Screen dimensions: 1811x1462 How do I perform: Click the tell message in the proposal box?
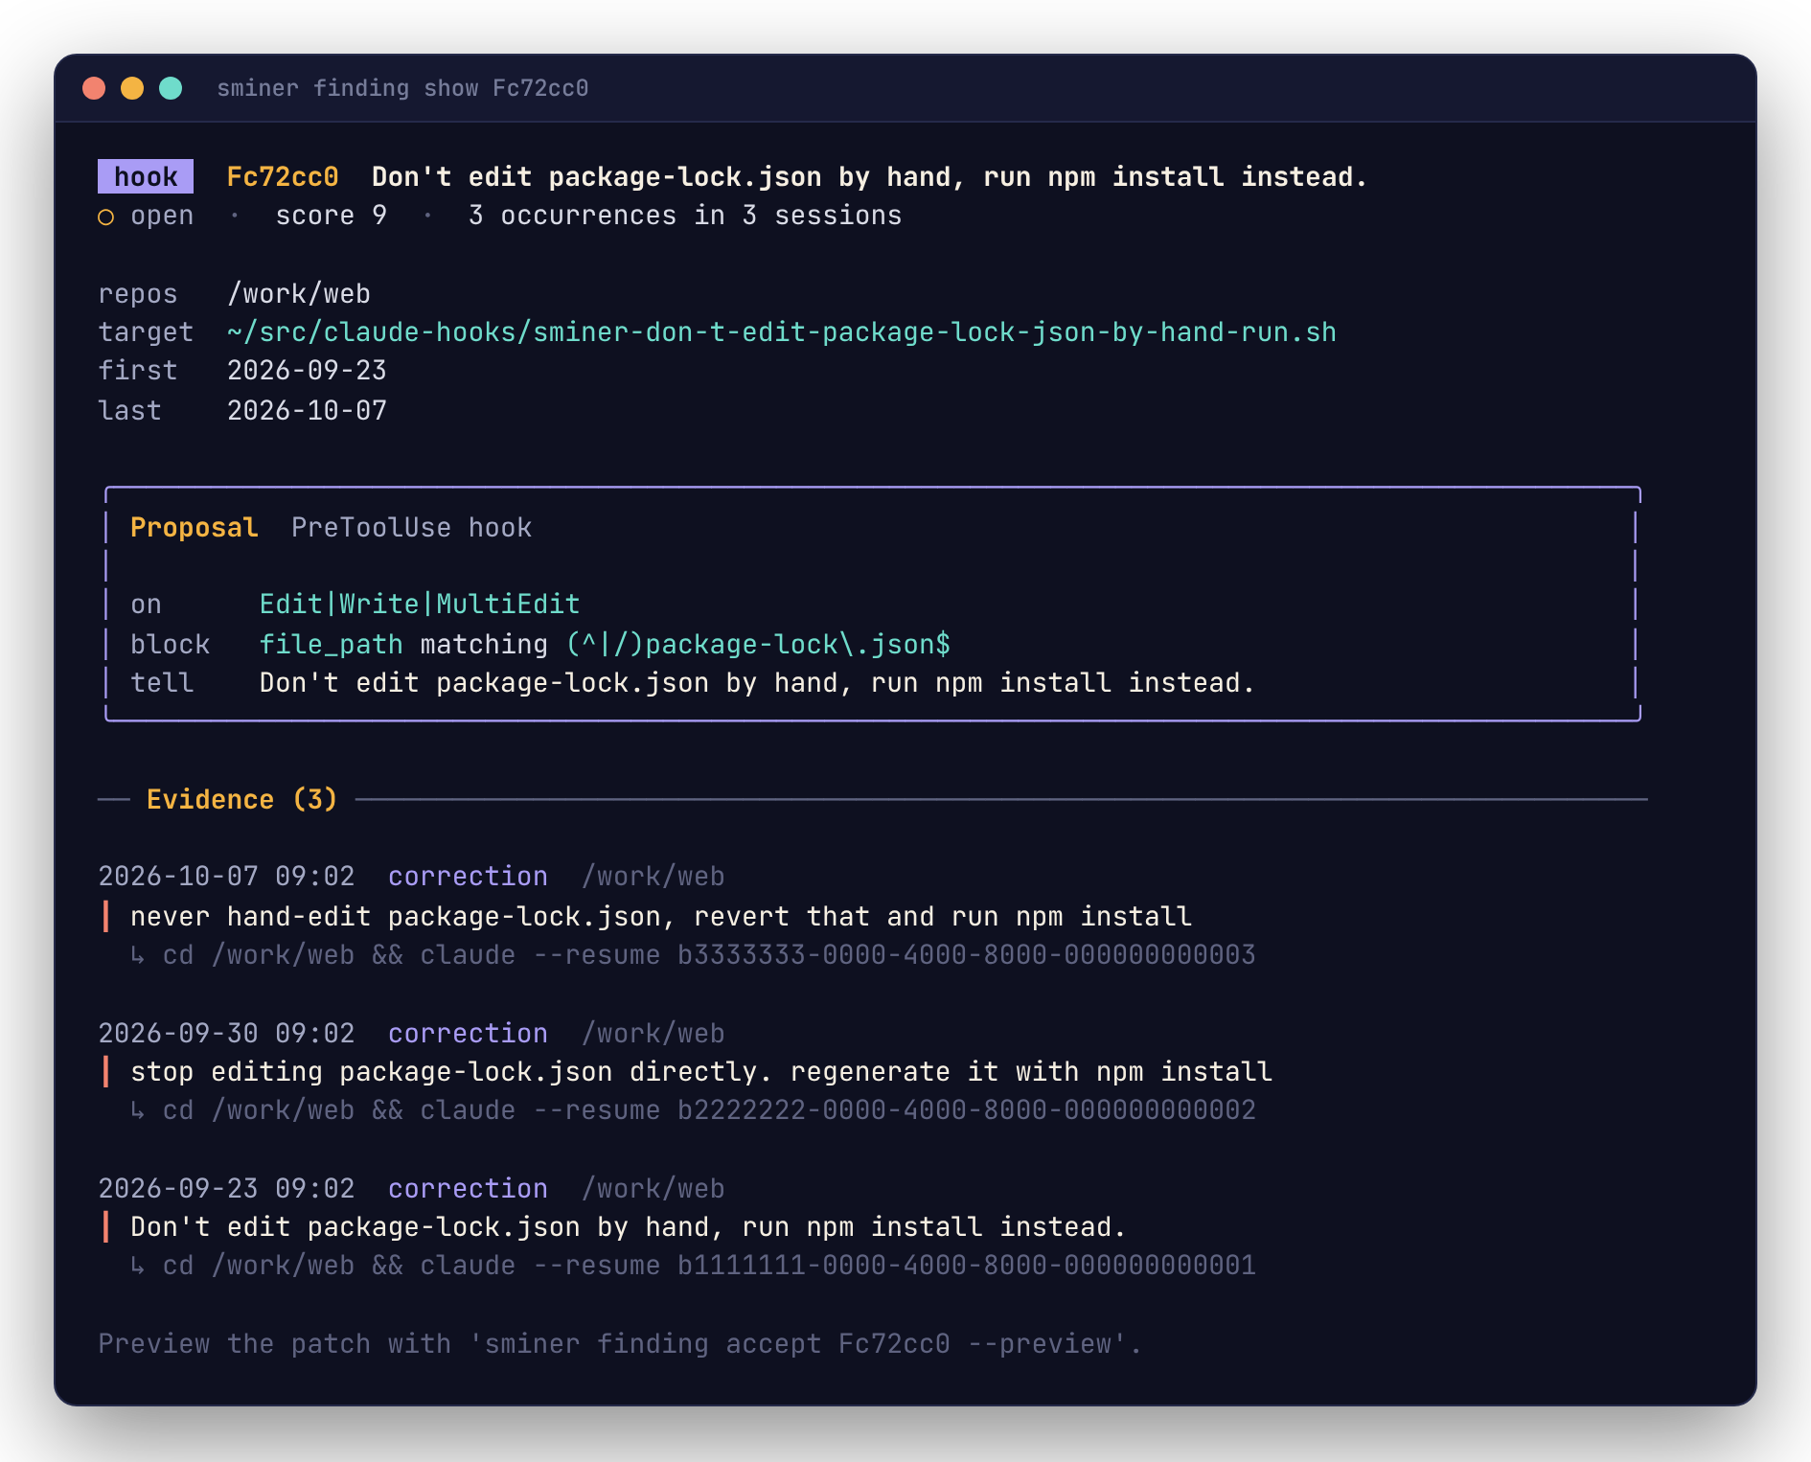757,683
